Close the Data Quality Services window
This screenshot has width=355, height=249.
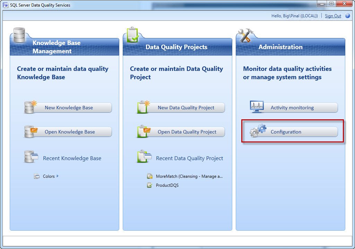344,3
